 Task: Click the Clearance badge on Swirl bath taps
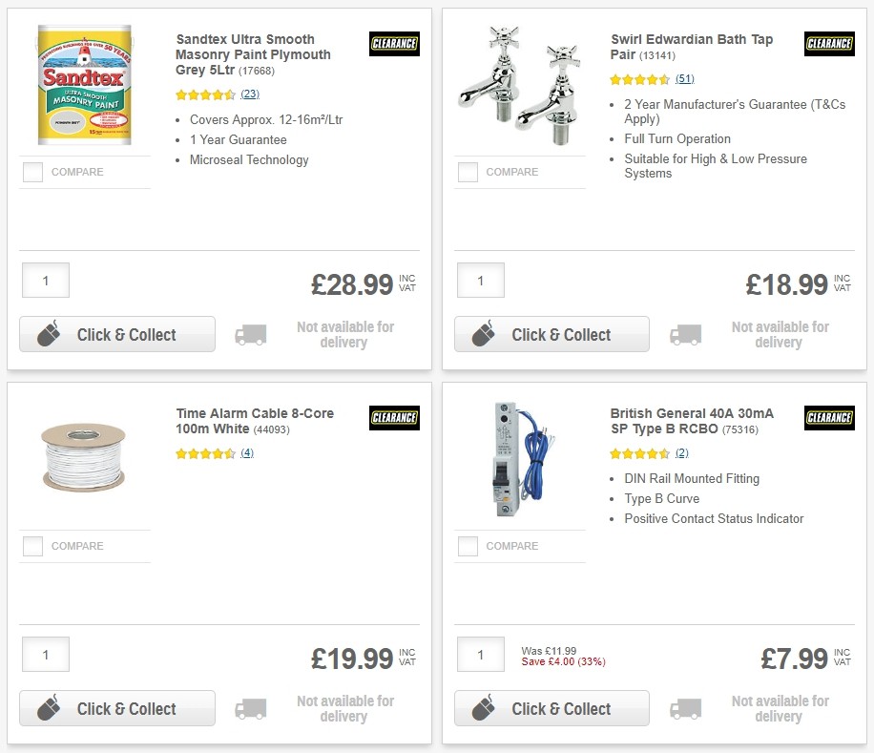point(828,43)
